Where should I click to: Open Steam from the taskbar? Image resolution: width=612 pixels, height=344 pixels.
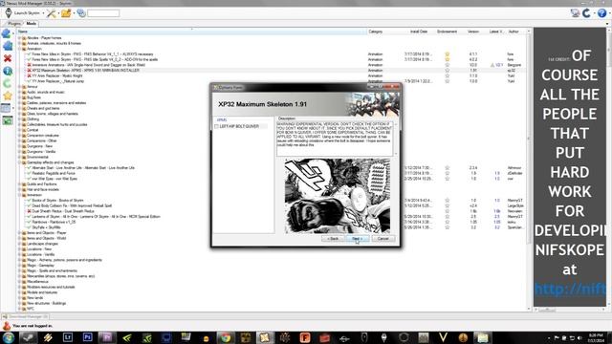tap(28, 337)
